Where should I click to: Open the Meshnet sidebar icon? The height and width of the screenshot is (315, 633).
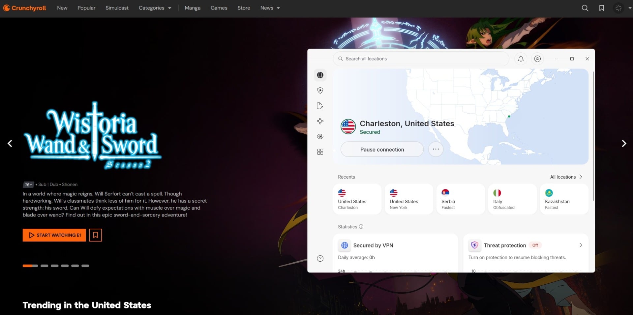tap(320, 121)
